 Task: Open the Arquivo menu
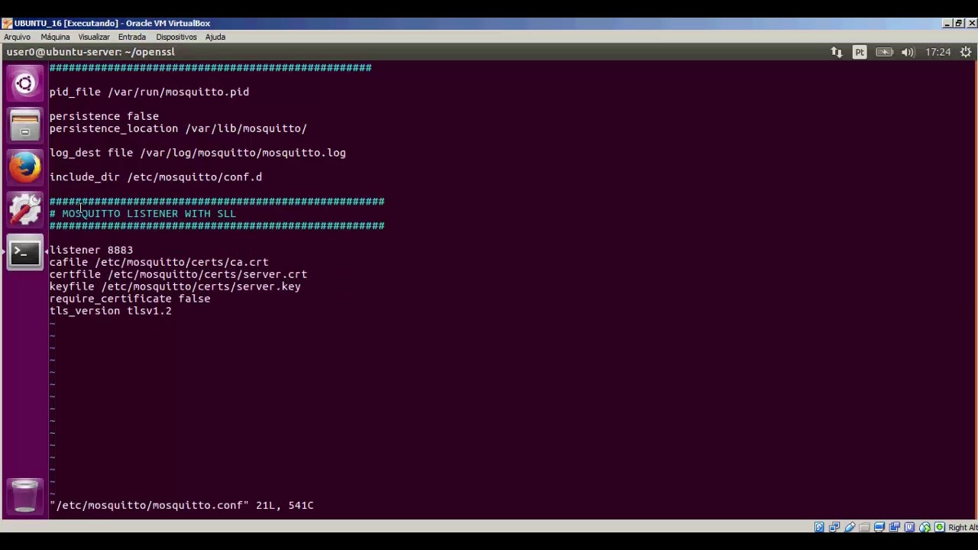point(17,37)
